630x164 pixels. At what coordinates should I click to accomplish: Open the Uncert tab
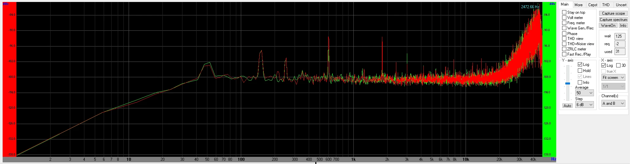pyautogui.click(x=621, y=5)
